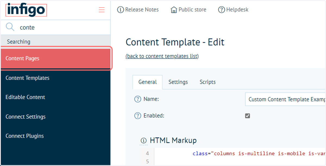Open the General tab
This screenshot has height=166, width=326.
click(148, 82)
